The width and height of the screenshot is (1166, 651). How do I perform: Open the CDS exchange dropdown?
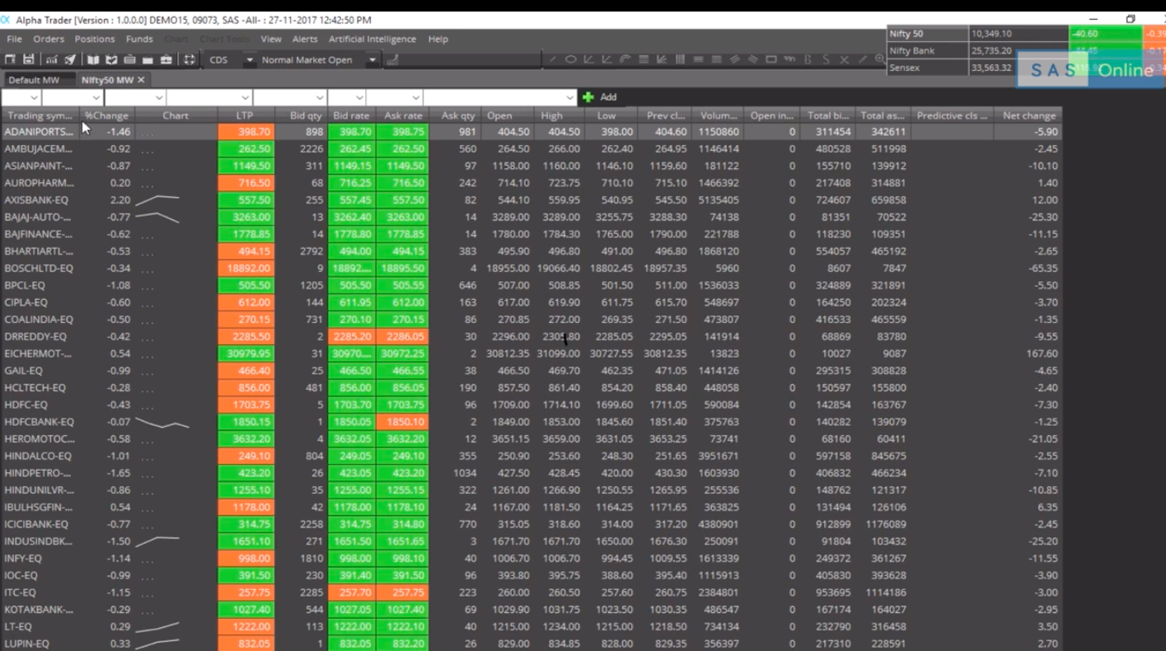[x=249, y=60]
